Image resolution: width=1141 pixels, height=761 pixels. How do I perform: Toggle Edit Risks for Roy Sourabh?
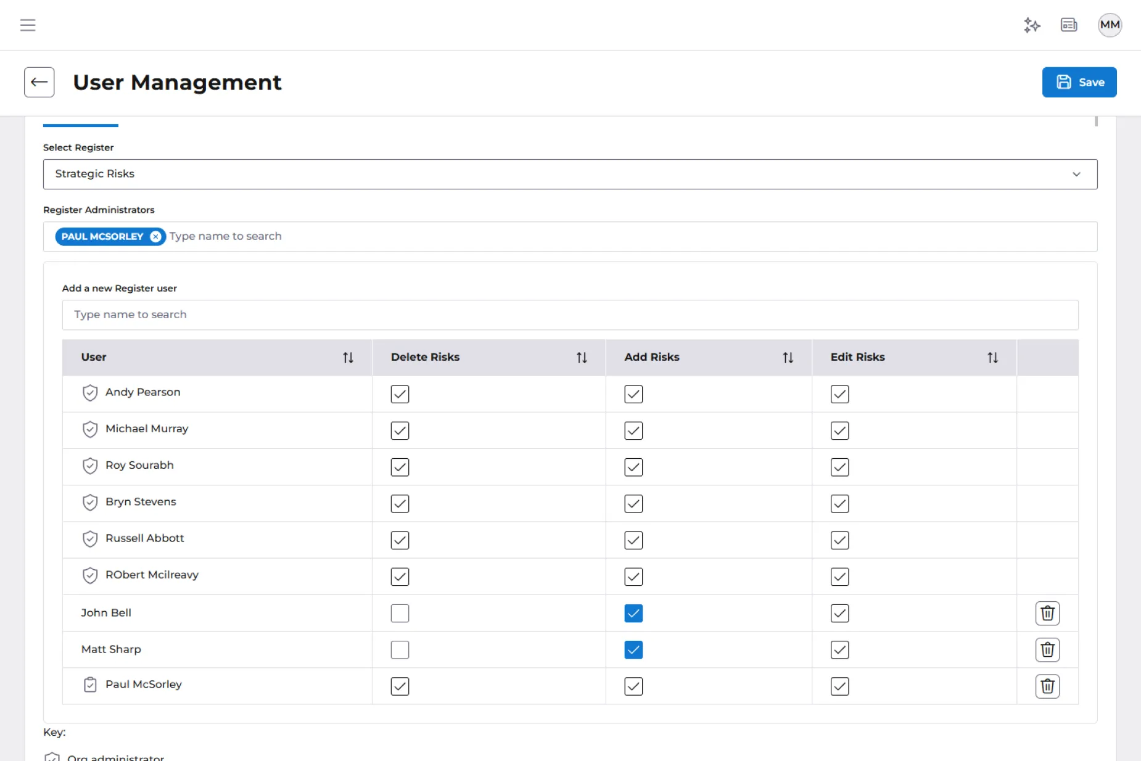[x=839, y=467]
